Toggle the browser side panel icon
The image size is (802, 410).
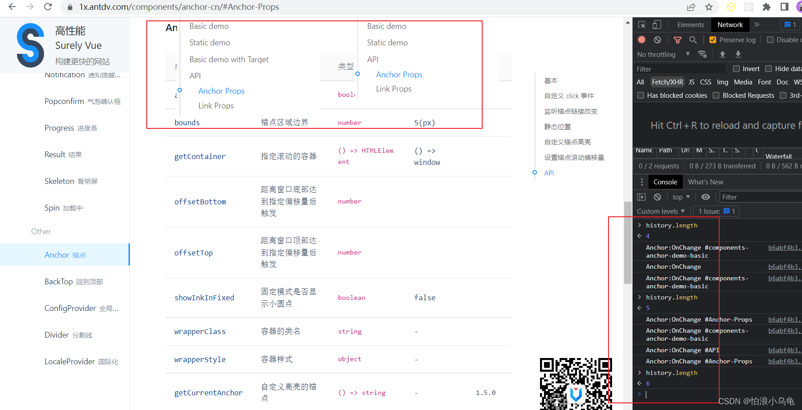(x=784, y=7)
